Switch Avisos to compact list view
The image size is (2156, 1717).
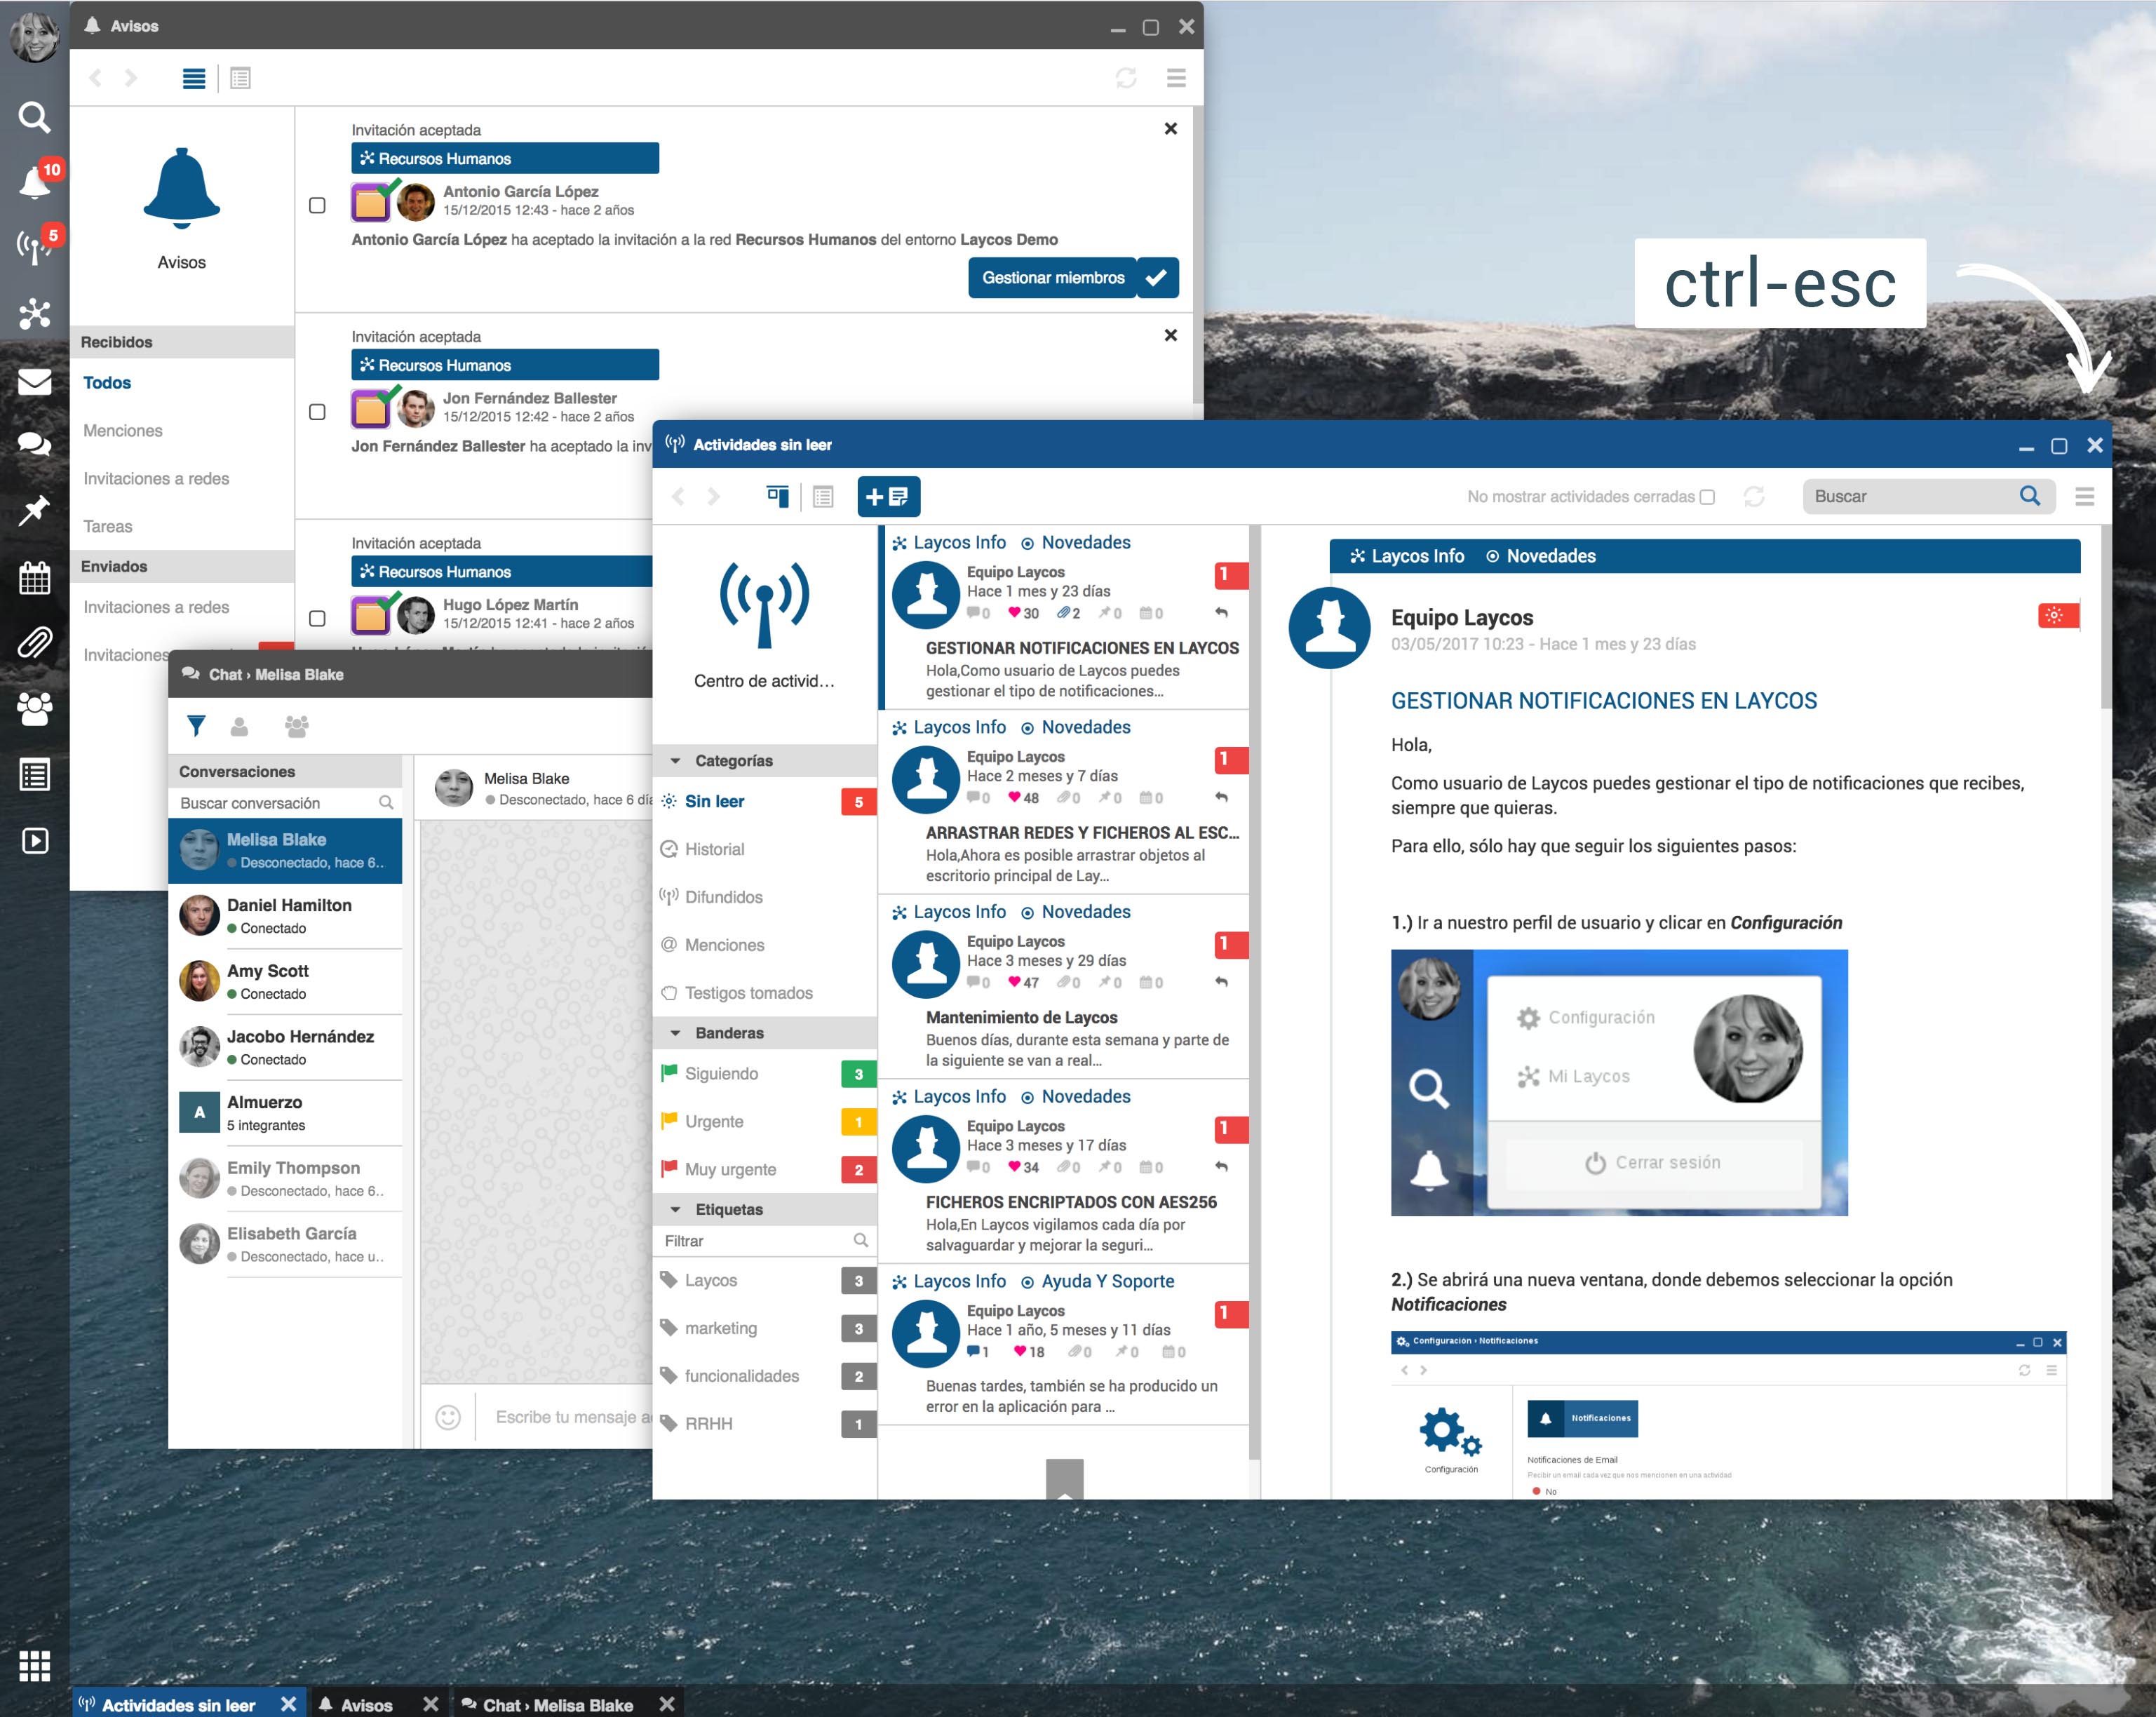click(194, 78)
